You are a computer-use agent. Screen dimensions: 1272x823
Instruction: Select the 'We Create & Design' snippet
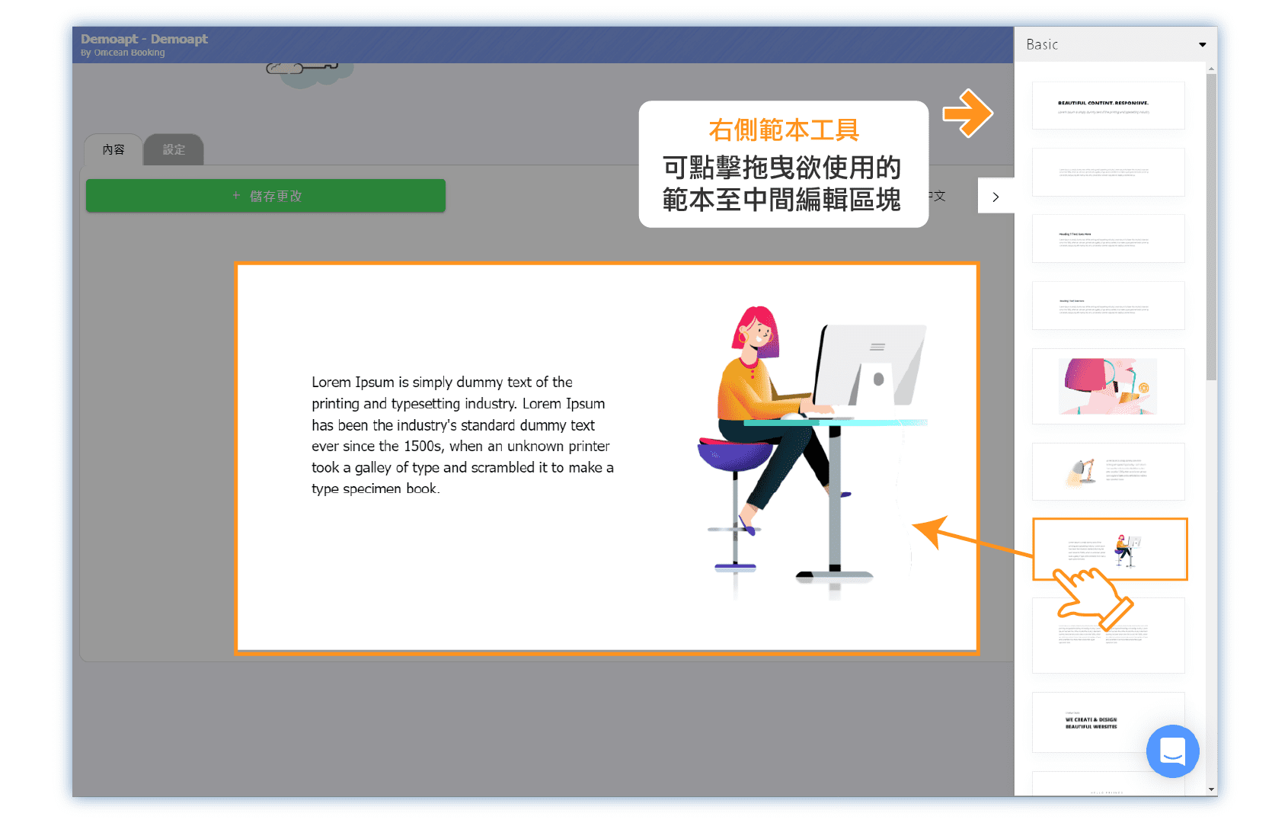[x=1091, y=722]
